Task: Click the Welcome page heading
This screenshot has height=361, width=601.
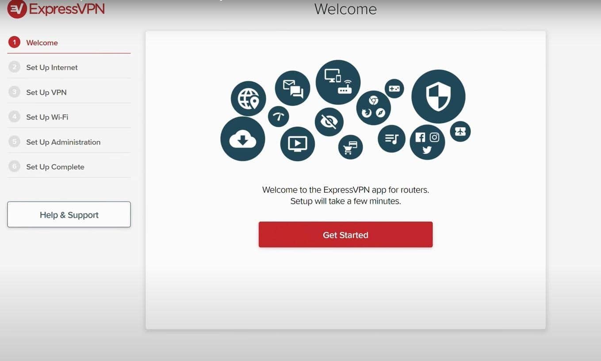Action: 345,9
